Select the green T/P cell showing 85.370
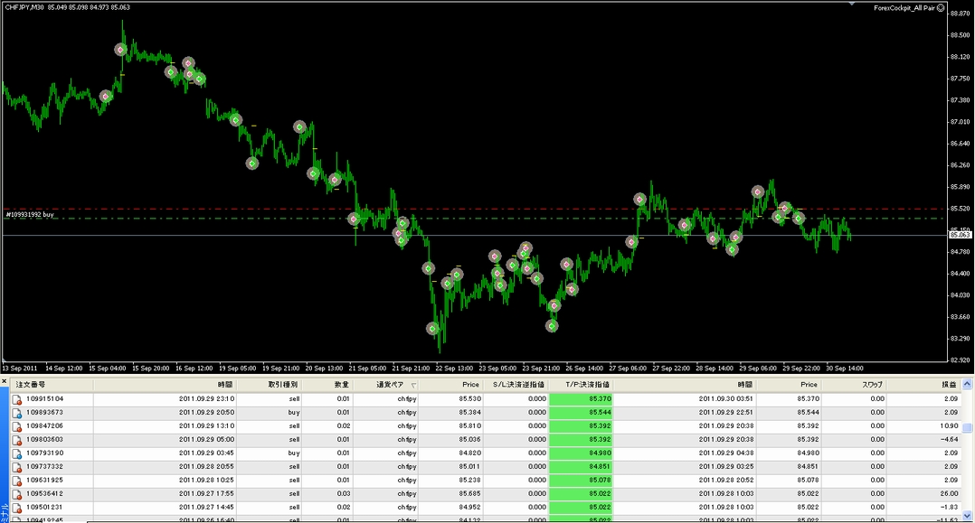 point(581,399)
